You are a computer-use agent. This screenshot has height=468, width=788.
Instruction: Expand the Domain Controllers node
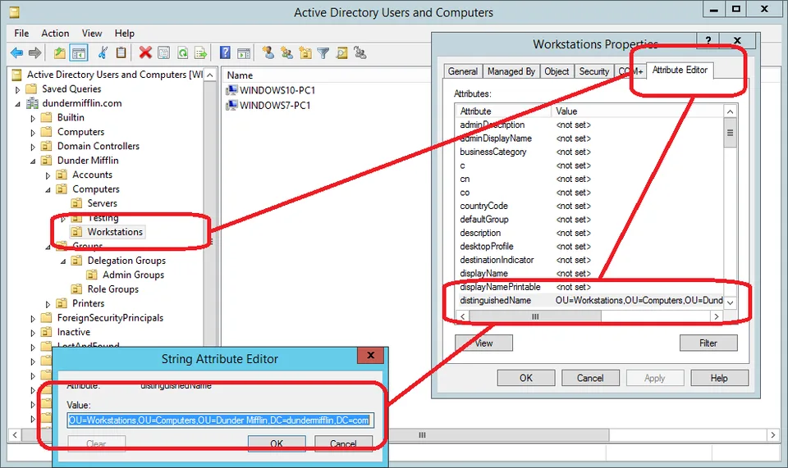(33, 147)
